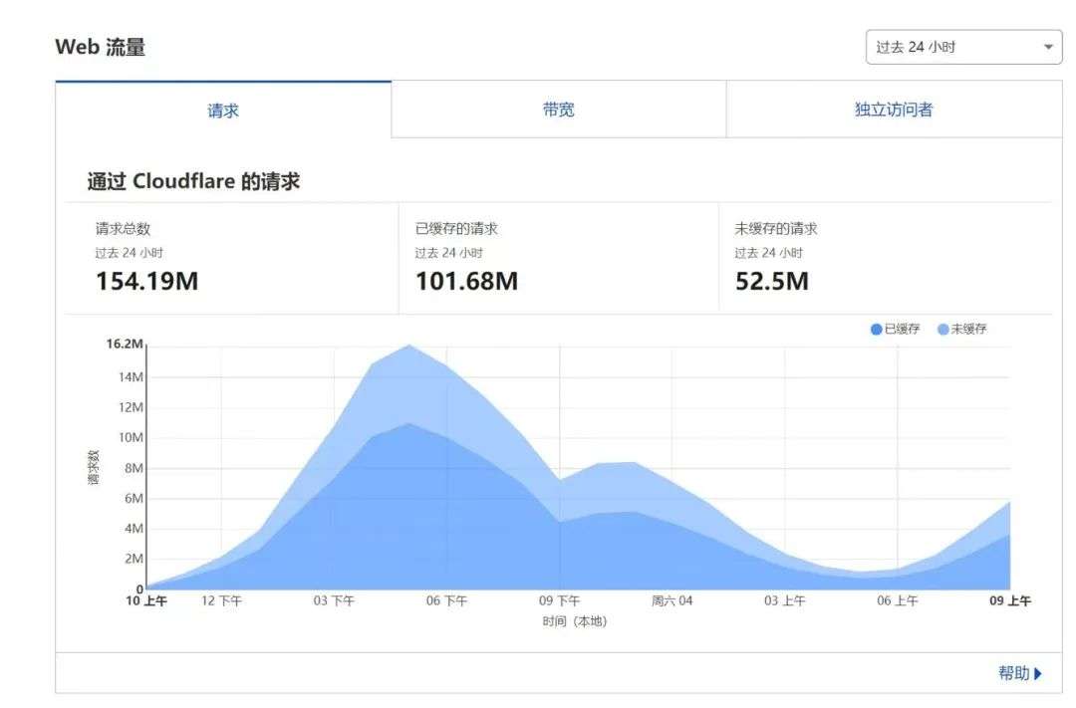Switch to the 带宽 tab

point(559,110)
